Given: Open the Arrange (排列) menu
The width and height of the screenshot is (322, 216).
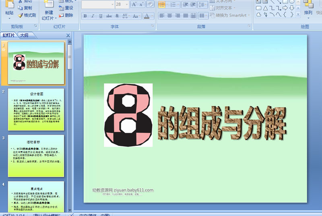Looking at the screenshot, I should click(308, 9).
